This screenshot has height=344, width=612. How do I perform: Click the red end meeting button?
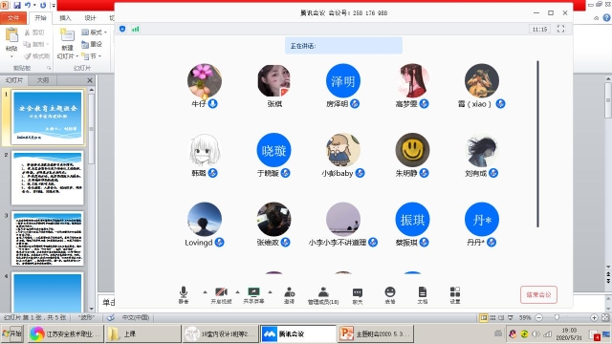point(538,295)
